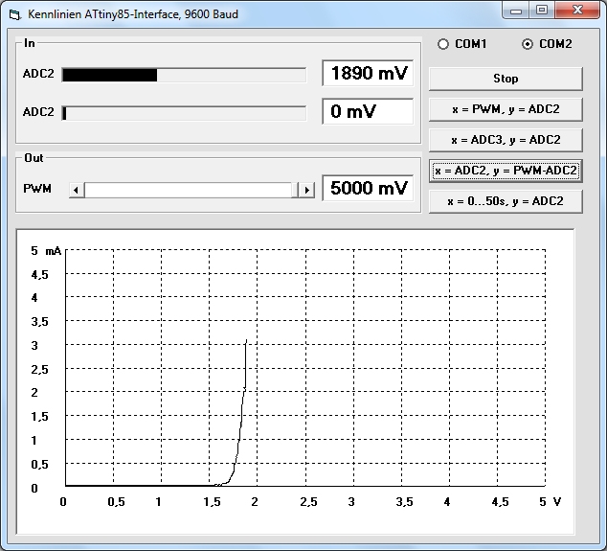Start the x = PWM, y = ADC2 plot
This screenshot has width=607, height=551.
coord(506,109)
